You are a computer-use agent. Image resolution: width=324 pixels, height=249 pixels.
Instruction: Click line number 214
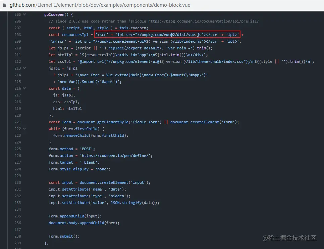point(18,75)
